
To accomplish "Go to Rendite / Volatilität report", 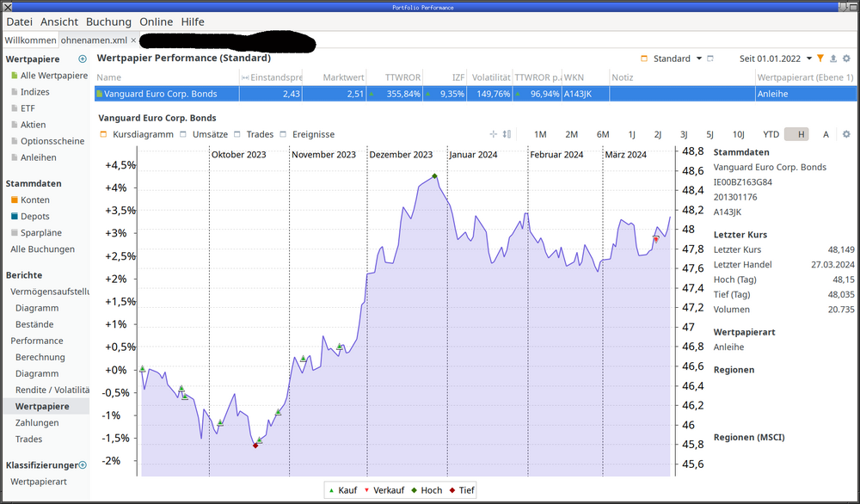I will tap(52, 390).
